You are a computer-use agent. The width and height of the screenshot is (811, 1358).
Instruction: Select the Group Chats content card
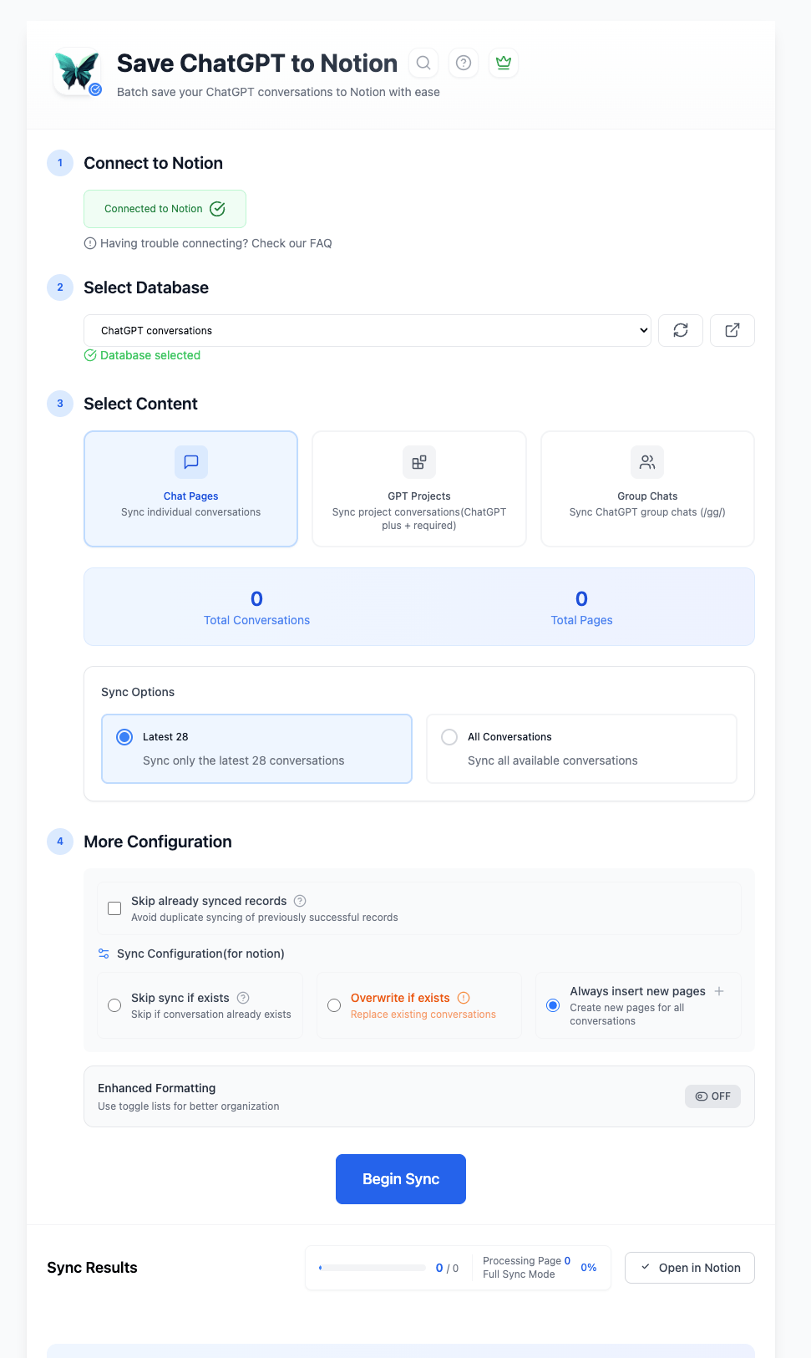[647, 489]
